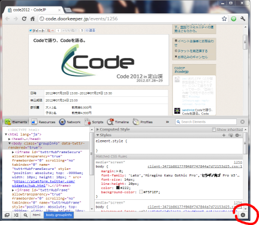Activate the inspect element magnifier icon
This screenshot has width=259, height=225.
pyautogui.click(x=25, y=215)
